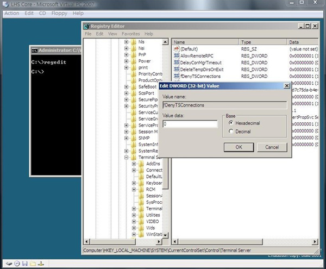326x269 pixels.
Task: Click the (Default) string value icon
Action: coord(176,49)
